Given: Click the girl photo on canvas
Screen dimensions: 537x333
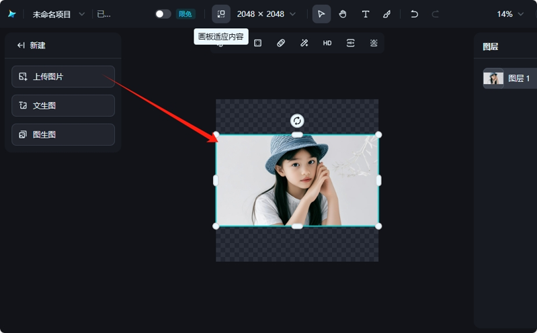Looking at the screenshot, I should (297, 181).
